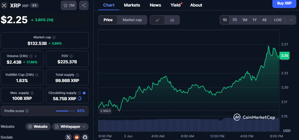Show Vol/Mkt Cap info icon
The image size is (299, 140).
(x=37, y=75)
